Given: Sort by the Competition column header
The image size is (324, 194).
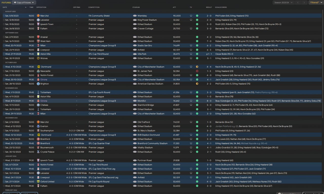Looking at the screenshot, I should tap(94, 7).
